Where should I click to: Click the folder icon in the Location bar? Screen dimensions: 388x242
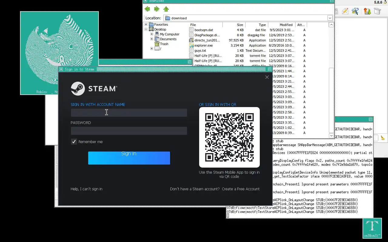point(168,18)
